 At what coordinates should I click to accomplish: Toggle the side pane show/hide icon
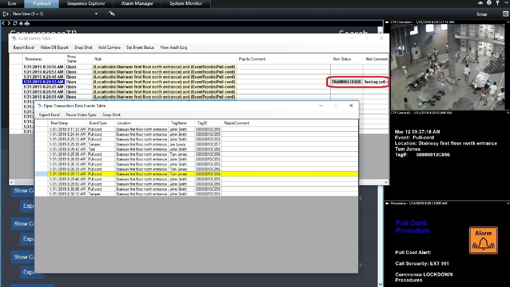5,14
